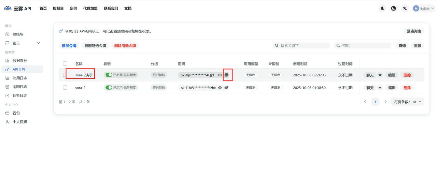Open 钱包 in the sidebar
The image size is (437, 196).
pos(16,113)
